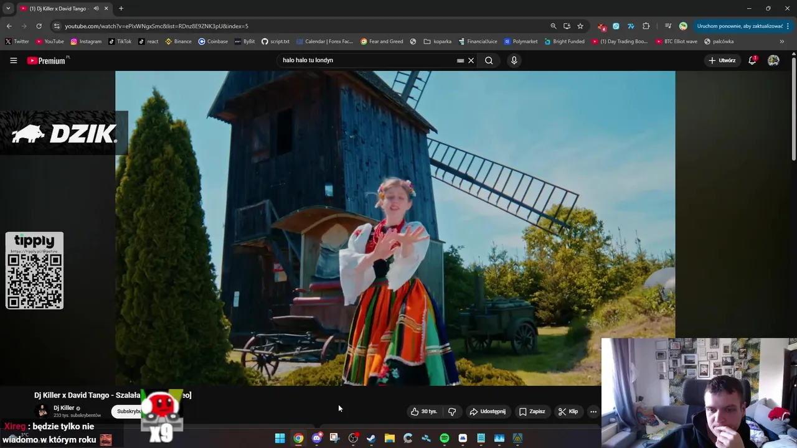Go back in browser history
This screenshot has width=797, height=448.
point(9,26)
